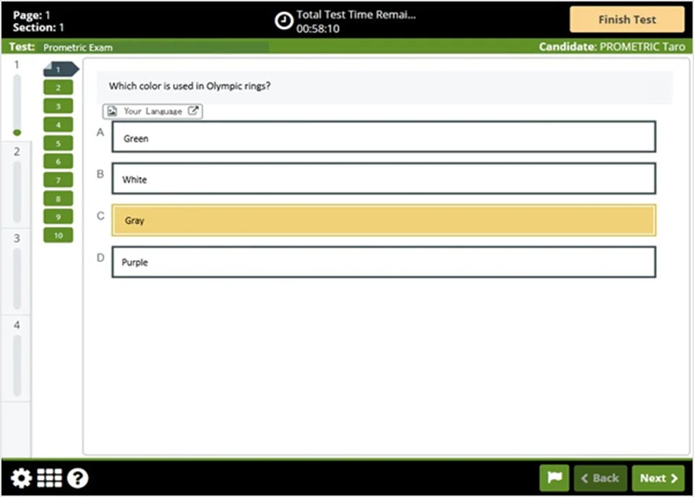
Task: Click the clock icon beside the timer
Action: pos(284,21)
